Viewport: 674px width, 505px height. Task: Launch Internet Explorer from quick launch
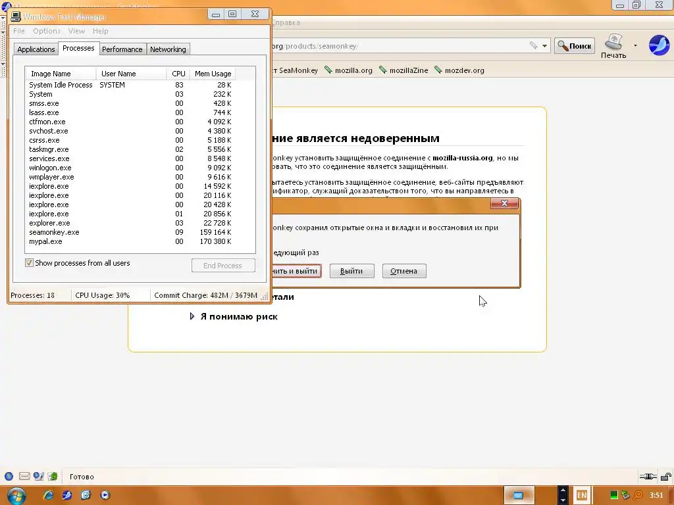[48, 495]
